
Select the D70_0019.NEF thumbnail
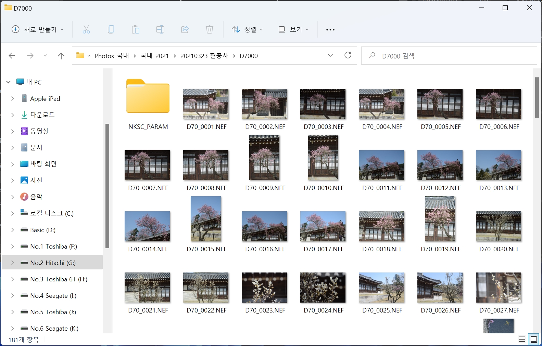click(x=440, y=219)
